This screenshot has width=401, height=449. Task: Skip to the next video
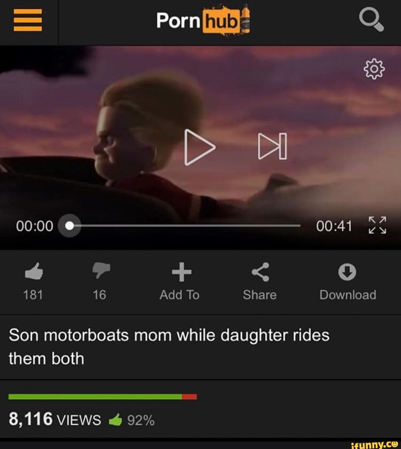tap(273, 146)
